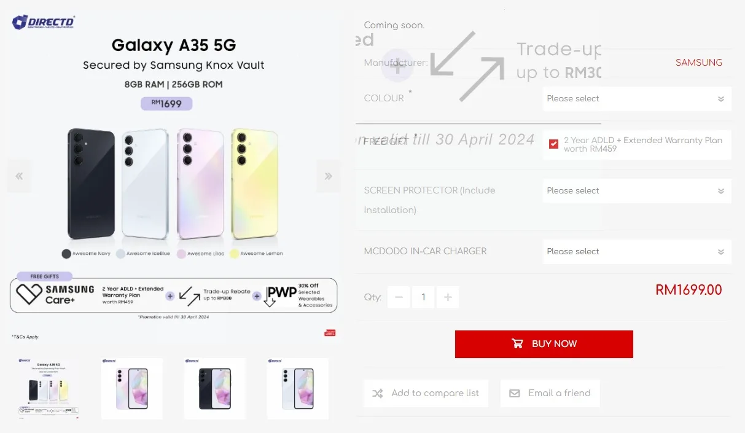The image size is (745, 433).
Task: Click the quantity input field
Action: pos(423,297)
